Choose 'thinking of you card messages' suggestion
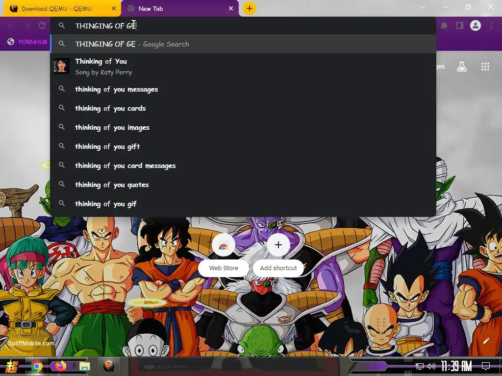Image resolution: width=502 pixels, height=376 pixels. click(243, 165)
